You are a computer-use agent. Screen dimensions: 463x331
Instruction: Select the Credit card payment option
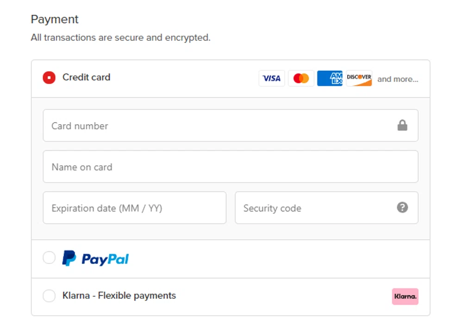[x=49, y=78]
